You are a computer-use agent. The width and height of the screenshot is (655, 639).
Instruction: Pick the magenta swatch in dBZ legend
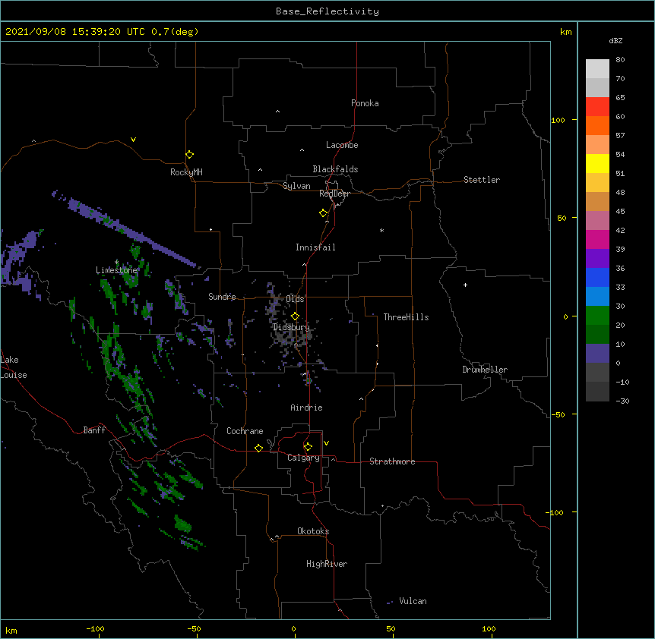click(x=597, y=239)
